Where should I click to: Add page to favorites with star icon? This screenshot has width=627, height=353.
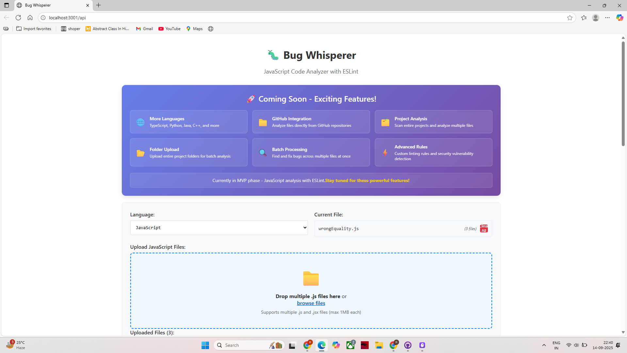click(x=570, y=18)
